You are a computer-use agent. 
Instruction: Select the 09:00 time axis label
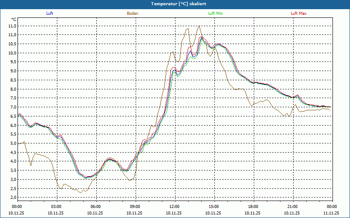(135, 207)
